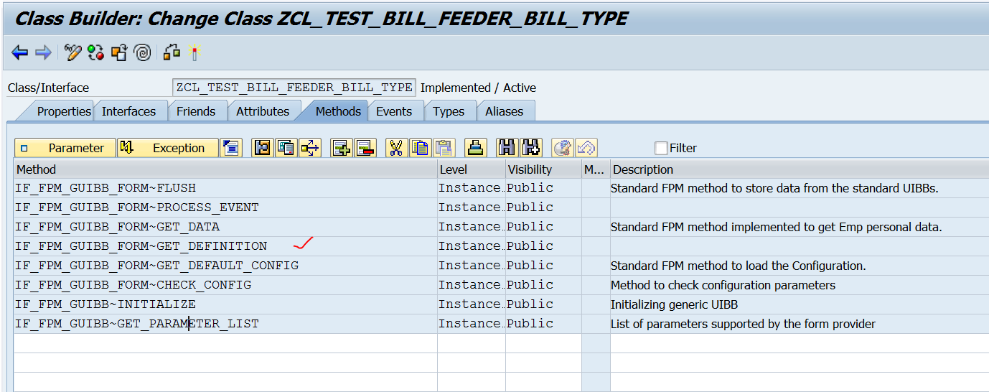Click the Method column header

(x=225, y=169)
